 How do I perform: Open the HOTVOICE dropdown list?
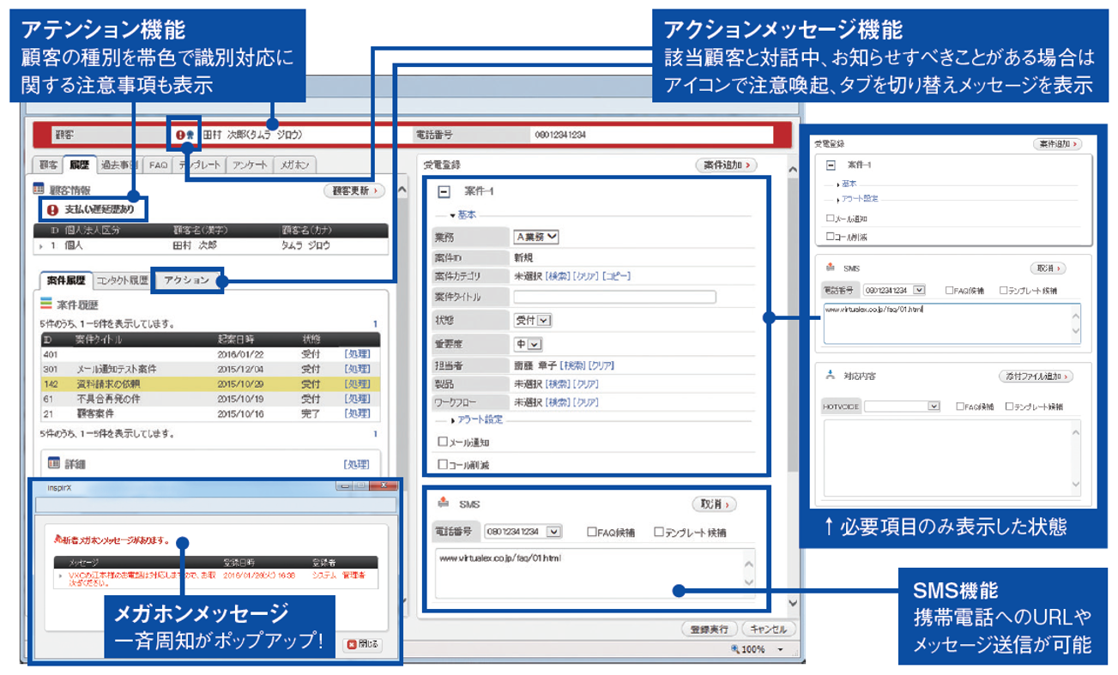click(902, 407)
